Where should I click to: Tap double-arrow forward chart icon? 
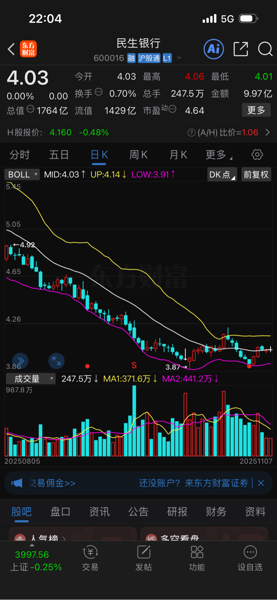click(x=21, y=361)
